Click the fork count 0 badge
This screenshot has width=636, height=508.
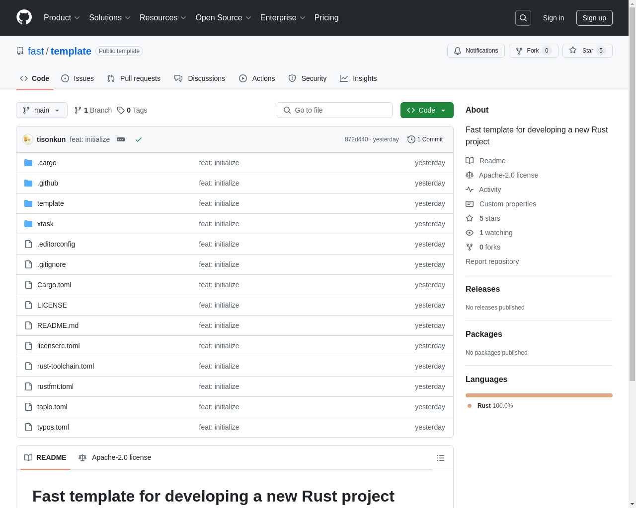pyautogui.click(x=547, y=51)
